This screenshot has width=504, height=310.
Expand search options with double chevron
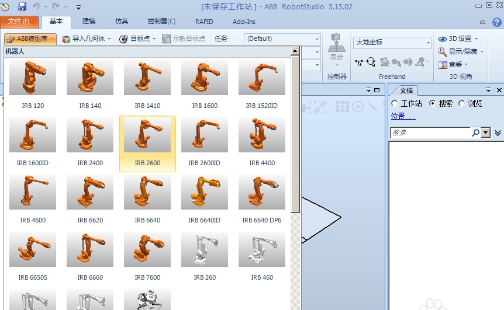[498, 133]
